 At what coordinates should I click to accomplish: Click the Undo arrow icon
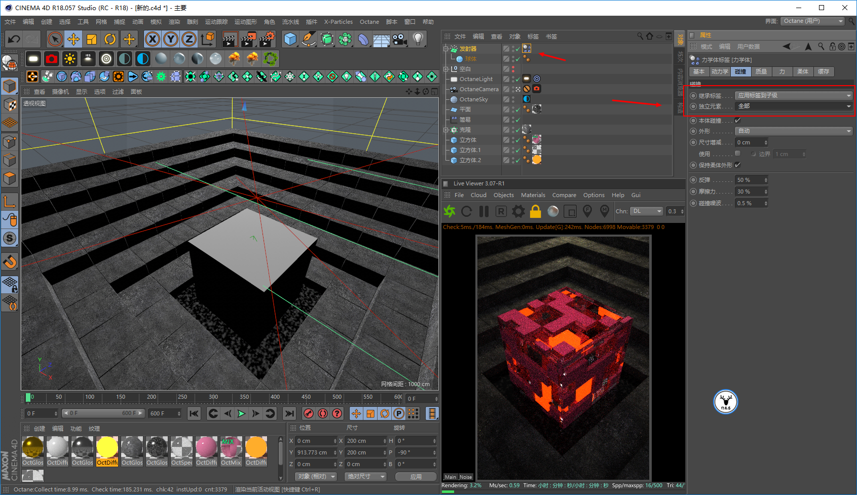coord(14,39)
